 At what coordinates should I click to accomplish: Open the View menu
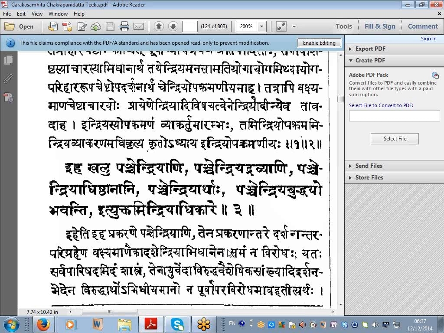pos(37,14)
